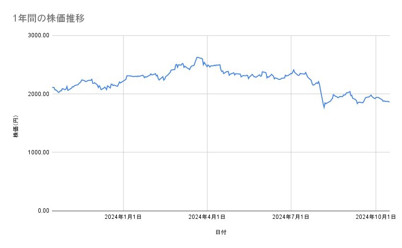Select the 2024年4月1日 x-axis label

[207, 217]
